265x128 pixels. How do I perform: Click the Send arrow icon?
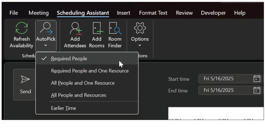26,79
